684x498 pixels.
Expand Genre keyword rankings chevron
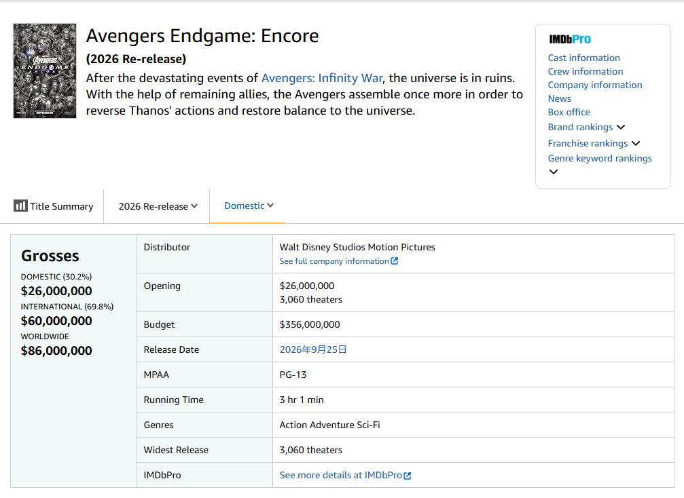[x=554, y=172]
